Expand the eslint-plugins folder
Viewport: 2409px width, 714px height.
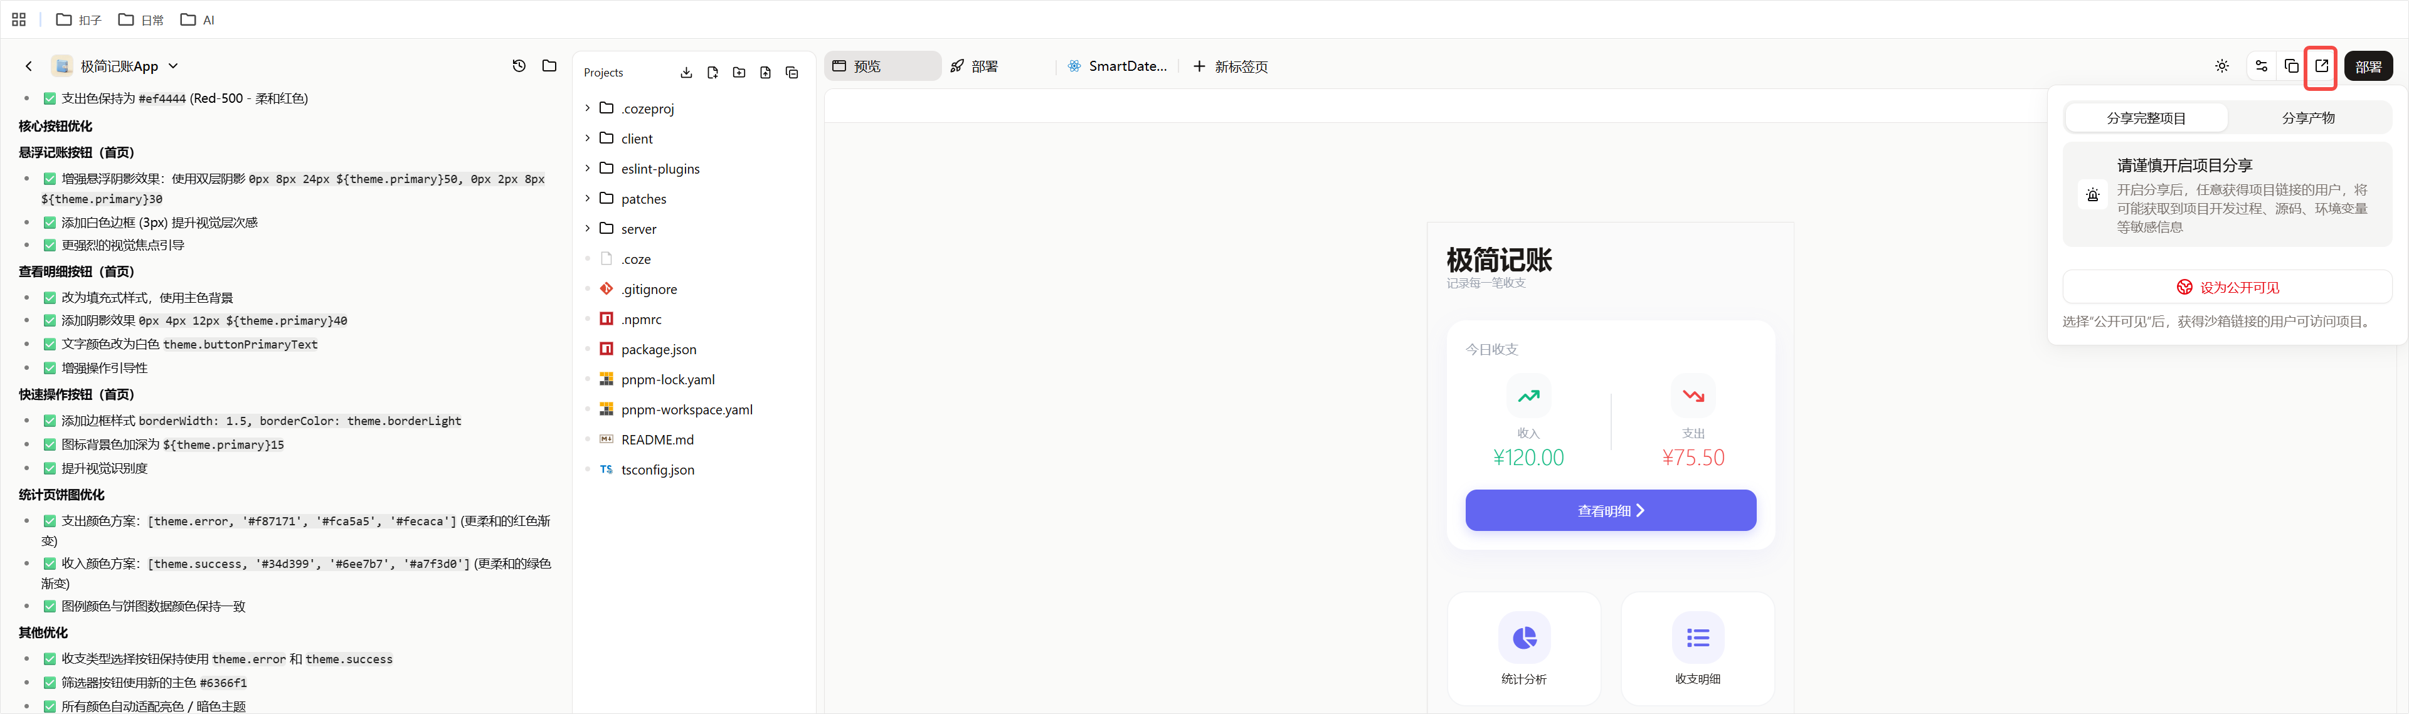586,168
